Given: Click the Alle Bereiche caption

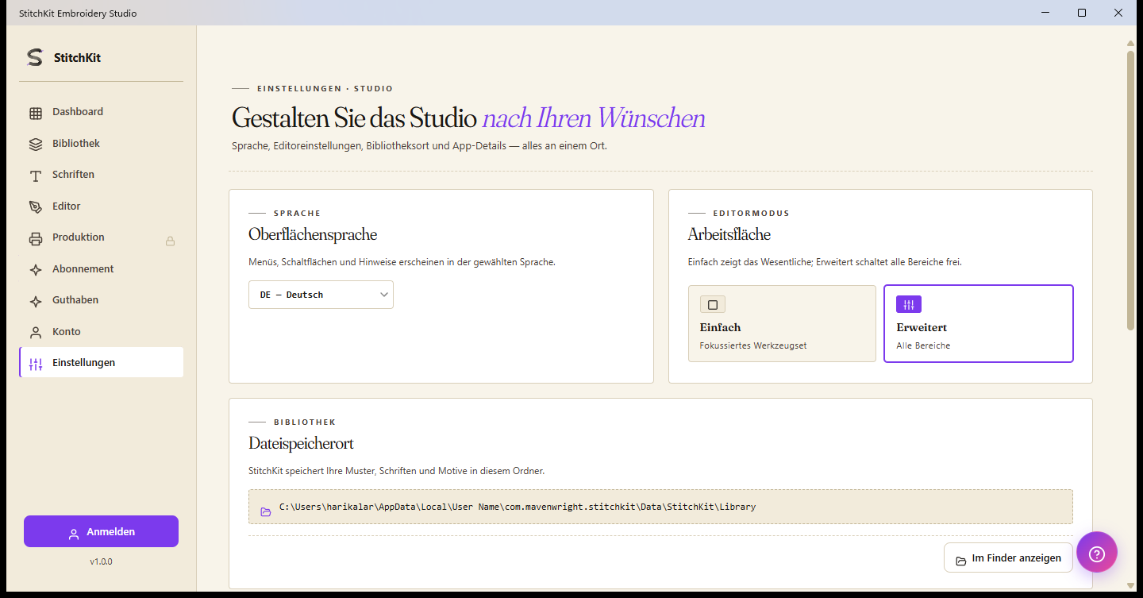Looking at the screenshot, I should coord(923,345).
